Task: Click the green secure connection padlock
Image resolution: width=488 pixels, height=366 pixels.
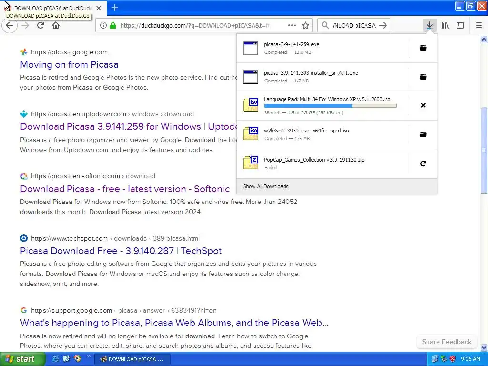Action: pyautogui.click(x=112, y=26)
